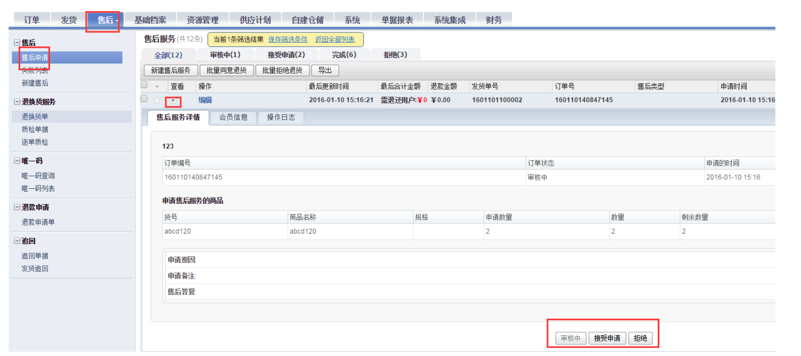Export the list with the 导出 button
This screenshot has height=356, width=801.
(x=325, y=70)
